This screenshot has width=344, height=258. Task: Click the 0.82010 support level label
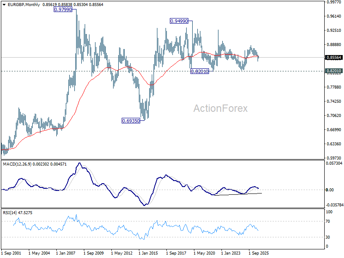(200, 71)
